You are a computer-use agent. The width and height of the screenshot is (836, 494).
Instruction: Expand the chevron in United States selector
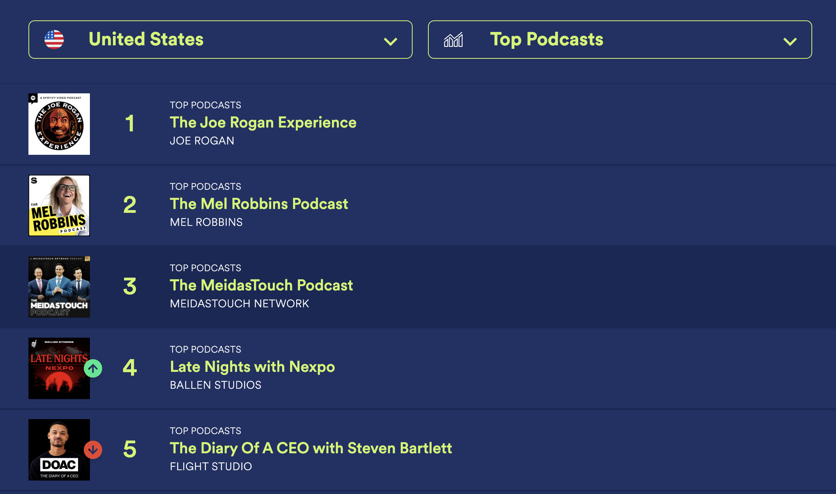391,41
